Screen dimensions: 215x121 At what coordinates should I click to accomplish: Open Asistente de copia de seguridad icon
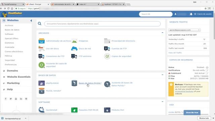42,65
